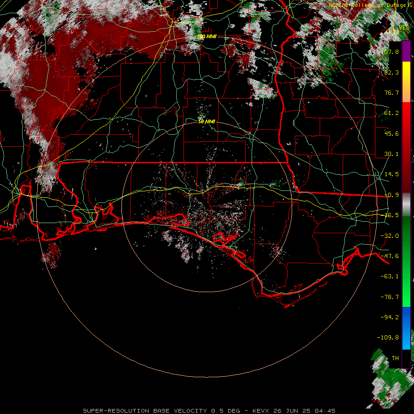Click the -94.2 legend value
The width and height of the screenshot is (414, 414).
(x=390, y=317)
